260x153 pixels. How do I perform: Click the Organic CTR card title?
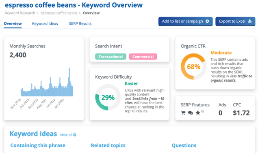click(x=193, y=46)
